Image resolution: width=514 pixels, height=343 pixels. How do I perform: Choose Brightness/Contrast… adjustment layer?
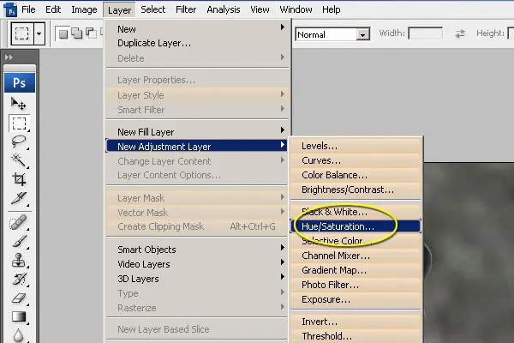click(x=356, y=190)
